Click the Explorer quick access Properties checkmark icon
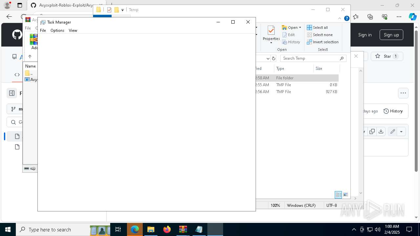Viewport: 420px width, 236px height. [x=109, y=10]
